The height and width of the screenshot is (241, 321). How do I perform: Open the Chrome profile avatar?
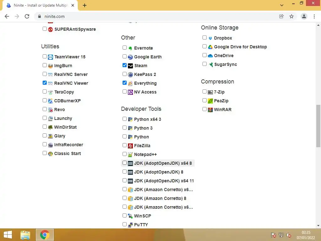point(304,16)
